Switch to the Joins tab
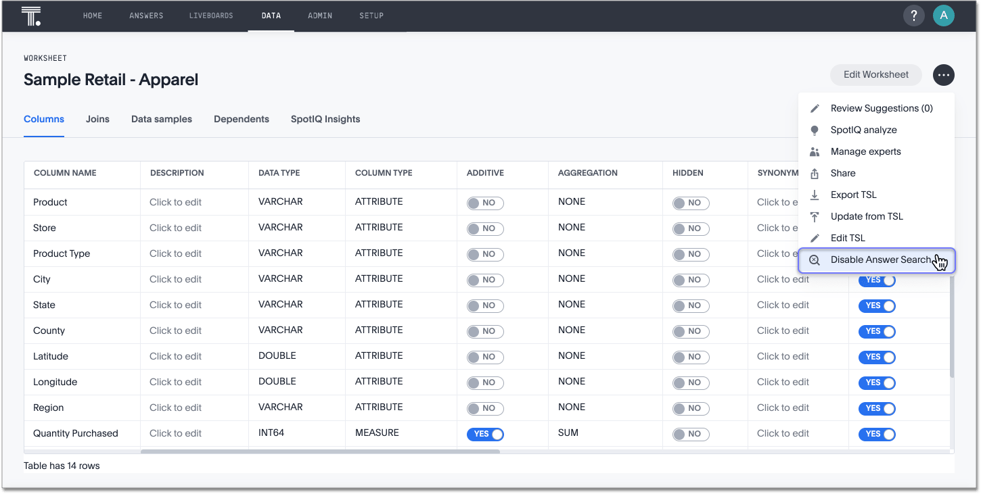The width and height of the screenshot is (981, 494). pos(97,119)
